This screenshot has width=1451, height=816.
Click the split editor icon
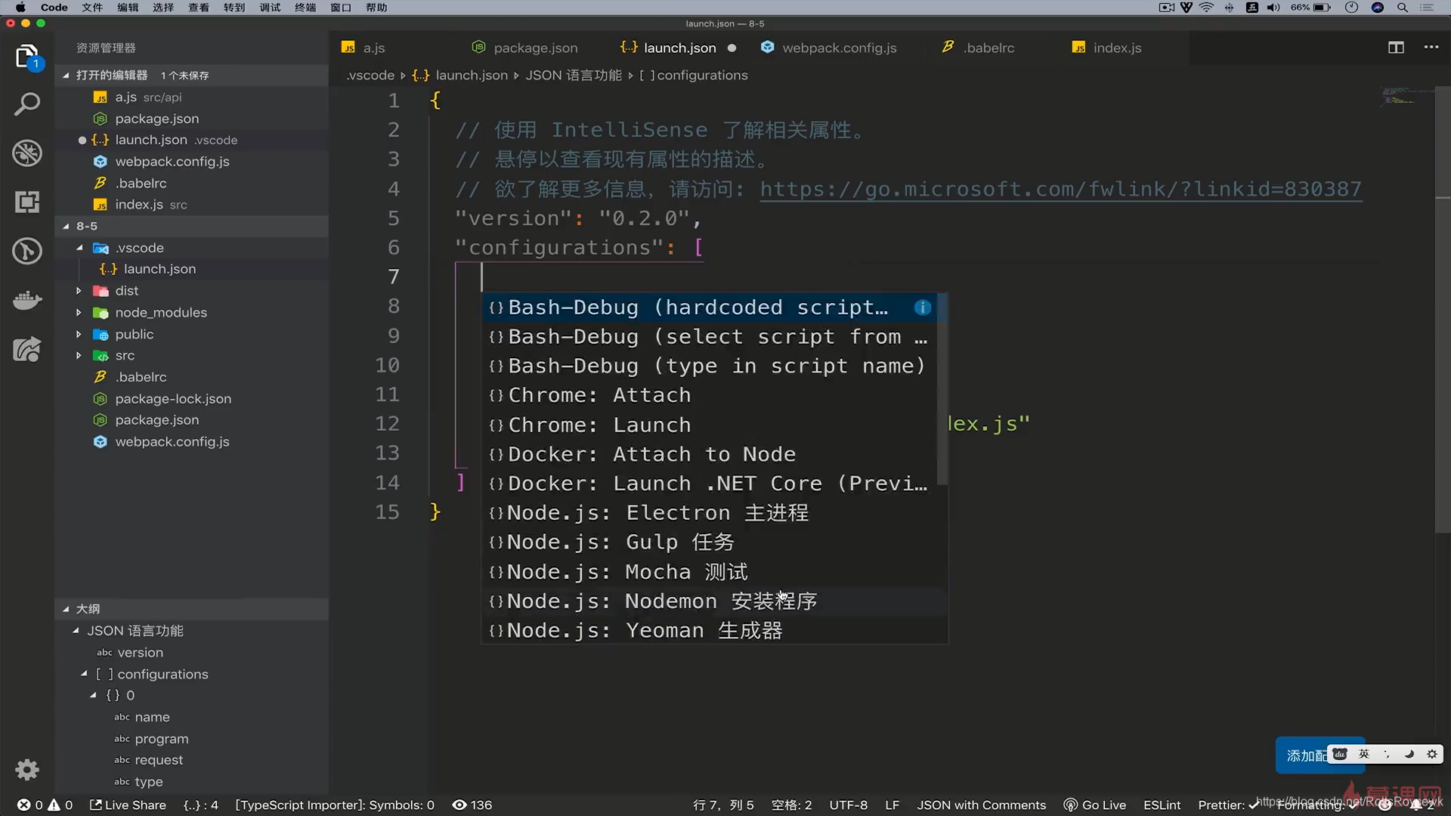(x=1396, y=48)
